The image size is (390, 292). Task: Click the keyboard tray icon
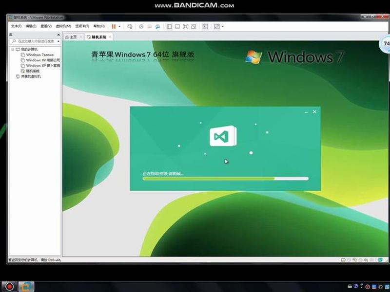coord(350,287)
